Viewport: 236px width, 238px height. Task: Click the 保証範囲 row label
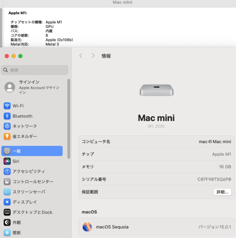(x=90, y=192)
